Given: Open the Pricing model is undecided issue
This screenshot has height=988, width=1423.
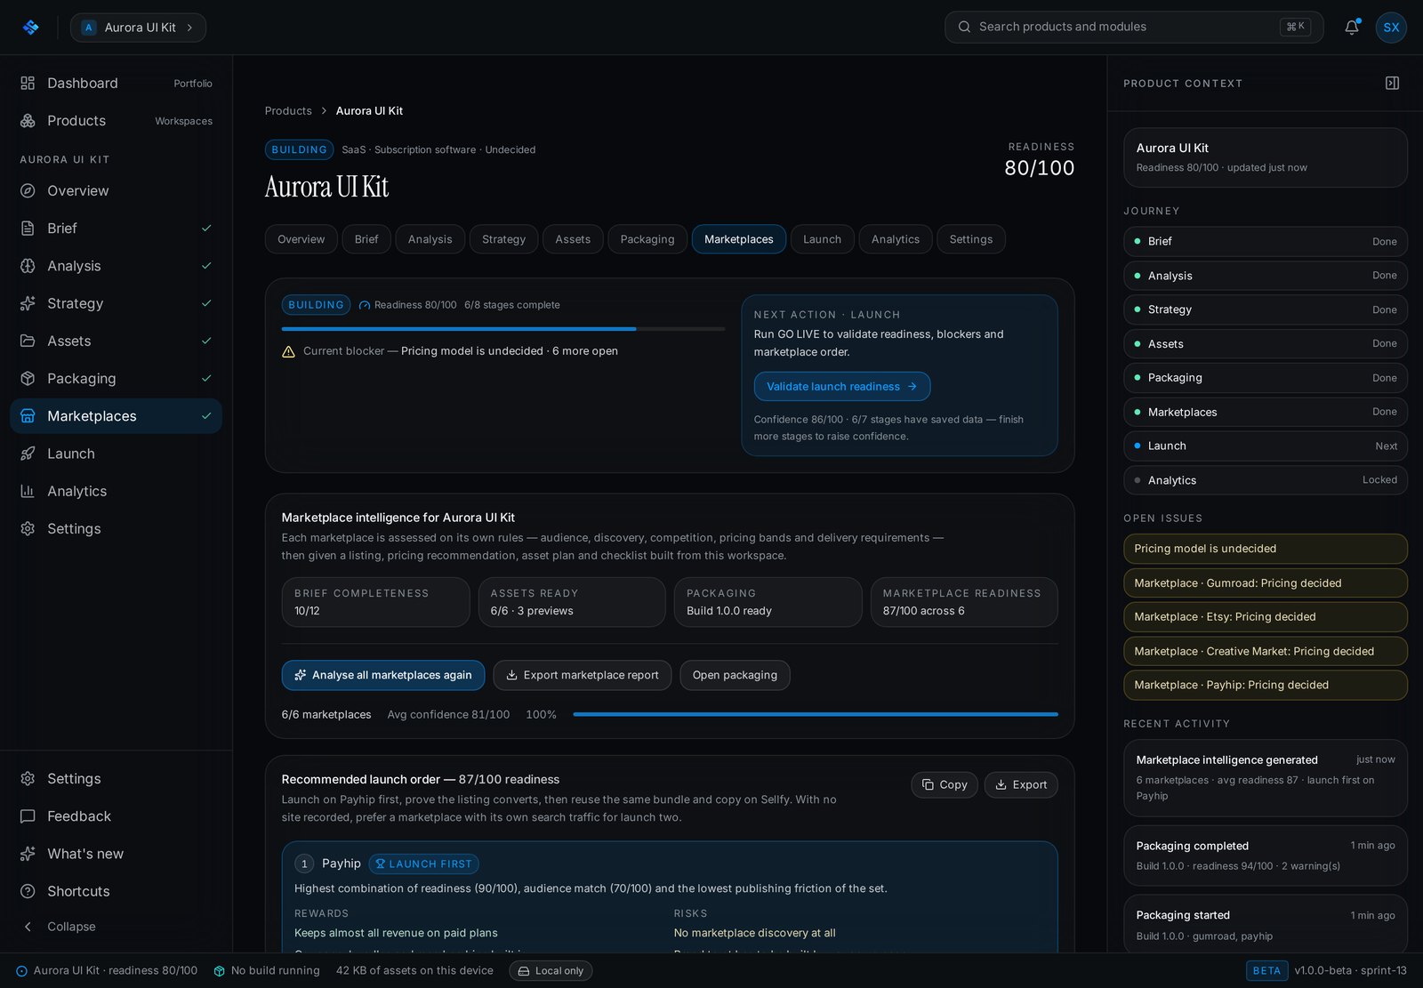Looking at the screenshot, I should 1266,549.
